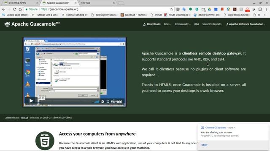Open the Google Drive extension icon

[x=210, y=9]
